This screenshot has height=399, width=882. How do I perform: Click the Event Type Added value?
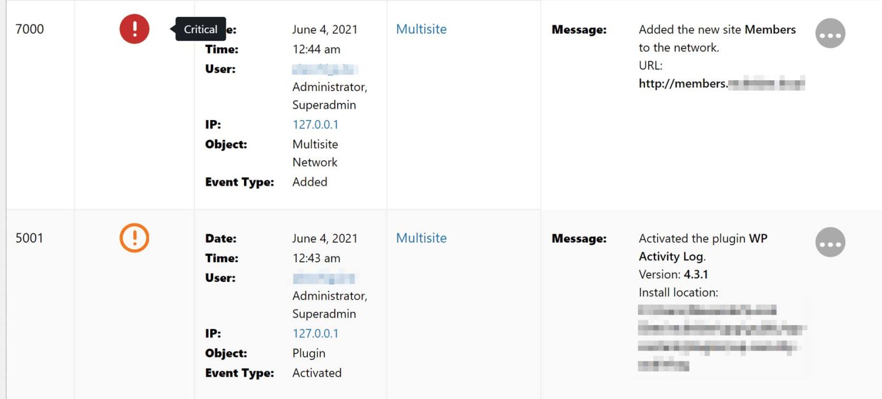click(310, 182)
